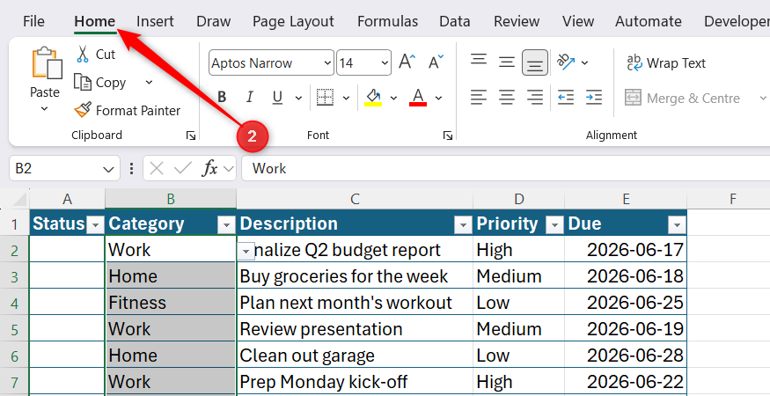Screen dimensions: 770x396
Task: Open the Font settings dialog launcher
Action: pos(447,136)
